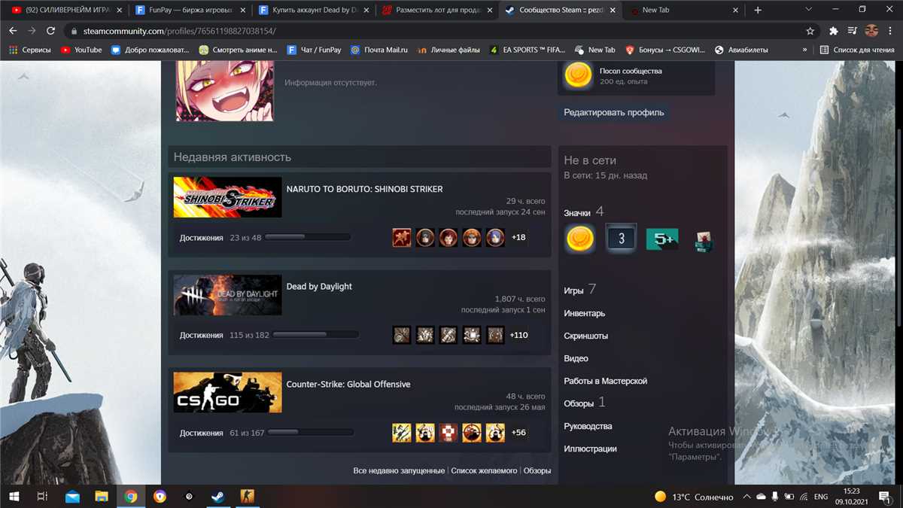Open the Иллюстрации profile link
The image size is (903, 508).
pyautogui.click(x=591, y=449)
